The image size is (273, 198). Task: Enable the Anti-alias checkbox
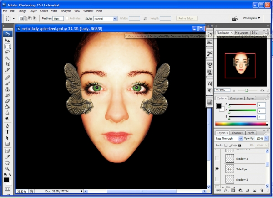pos(67,18)
